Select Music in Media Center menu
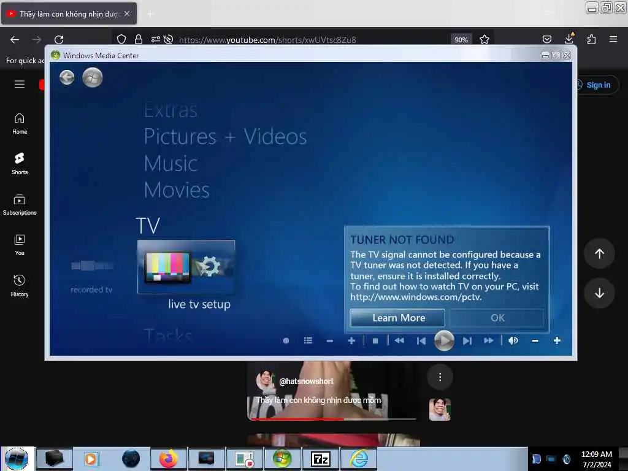The height and width of the screenshot is (471, 628). [x=171, y=163]
